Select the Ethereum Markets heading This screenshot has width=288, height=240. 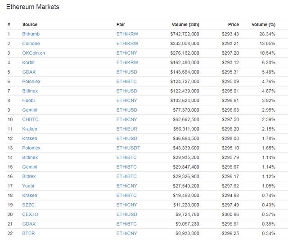click(33, 7)
